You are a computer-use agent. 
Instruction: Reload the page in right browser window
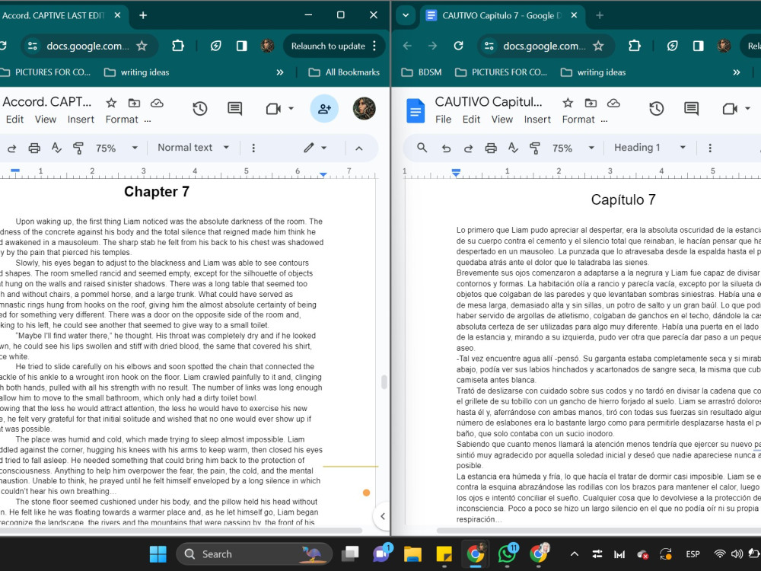(x=458, y=46)
